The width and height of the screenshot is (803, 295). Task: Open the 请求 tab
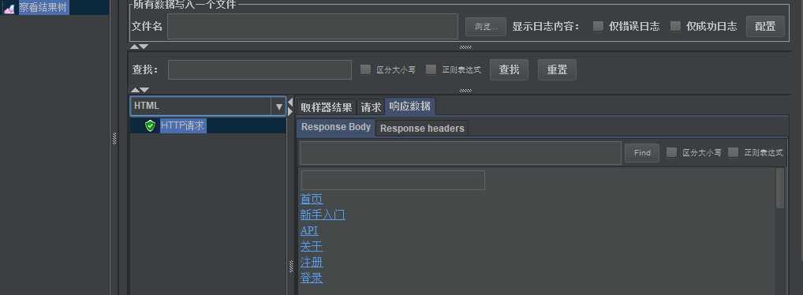click(371, 107)
